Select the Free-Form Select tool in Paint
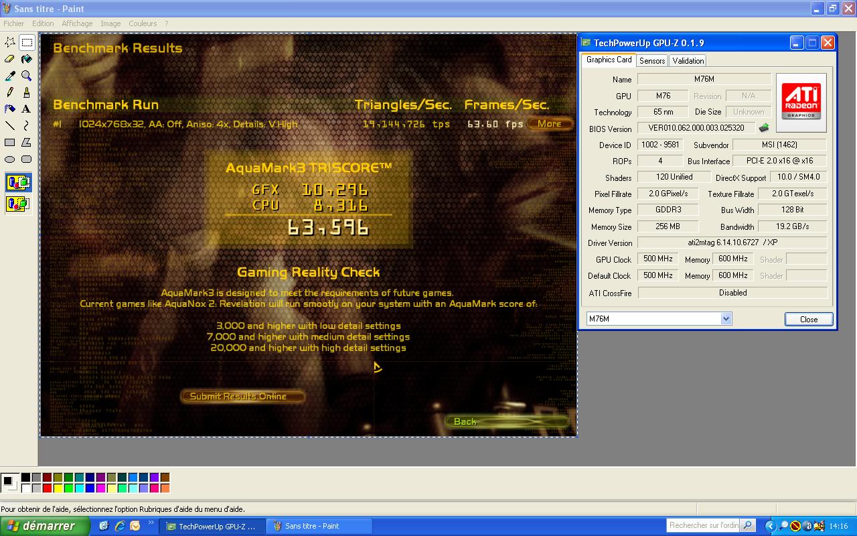 click(x=10, y=42)
